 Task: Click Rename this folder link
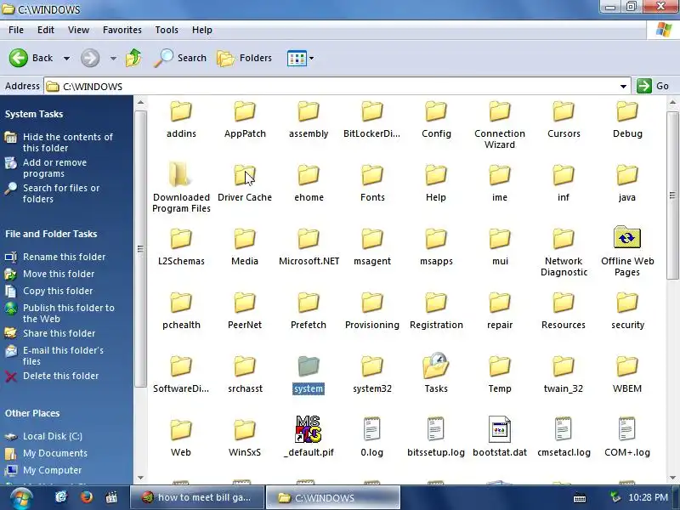[65, 257]
